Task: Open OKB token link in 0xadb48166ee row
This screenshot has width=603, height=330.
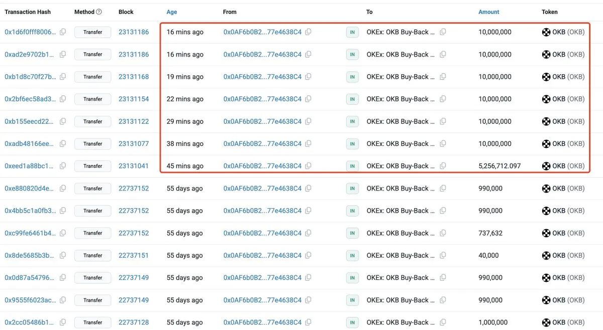Action: 568,143
